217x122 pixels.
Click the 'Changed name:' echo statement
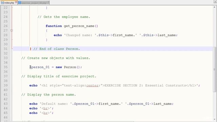pyautogui.click(x=116, y=35)
